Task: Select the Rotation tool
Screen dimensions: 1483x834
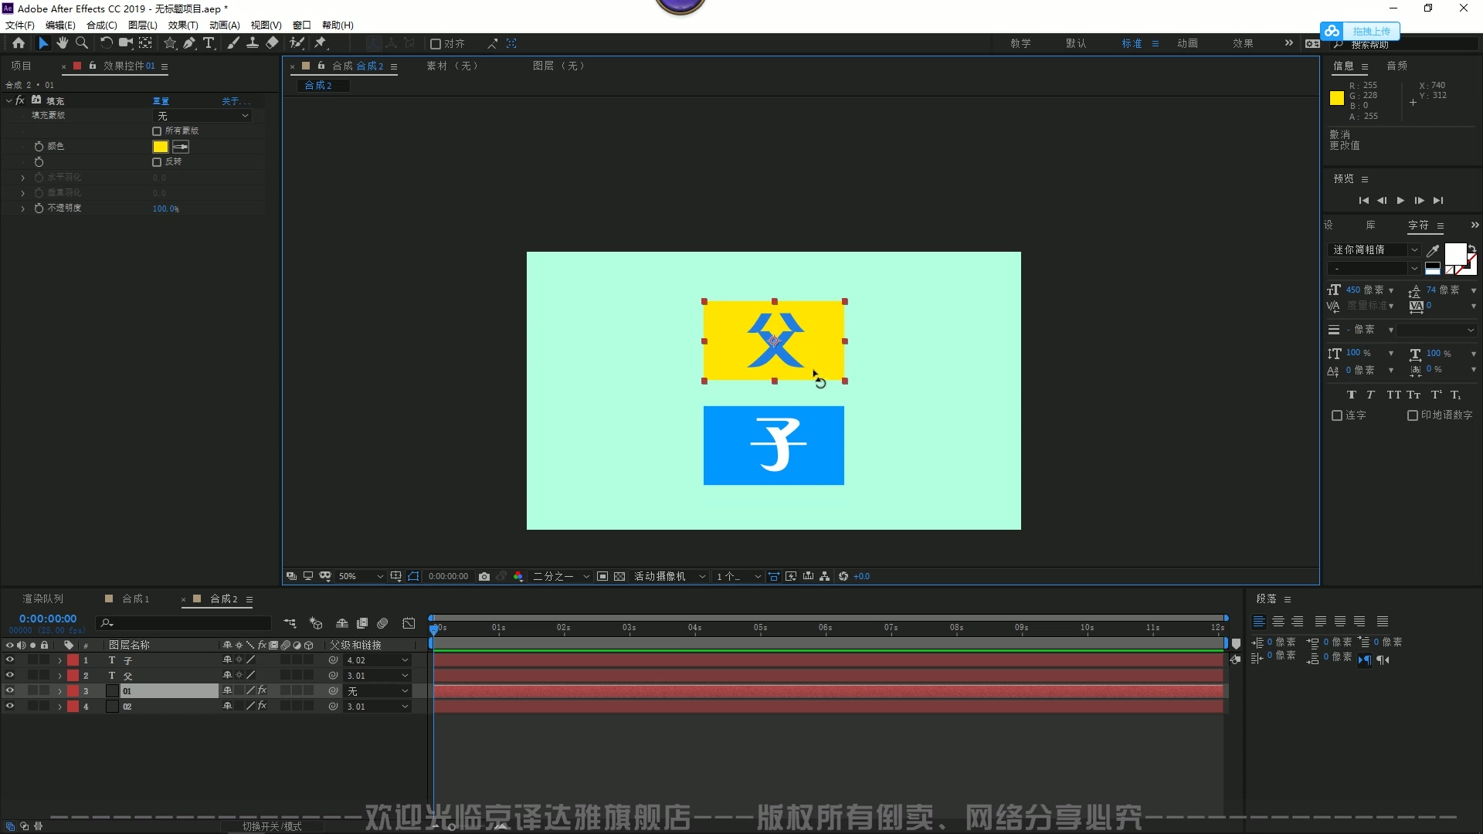Action: coord(106,43)
